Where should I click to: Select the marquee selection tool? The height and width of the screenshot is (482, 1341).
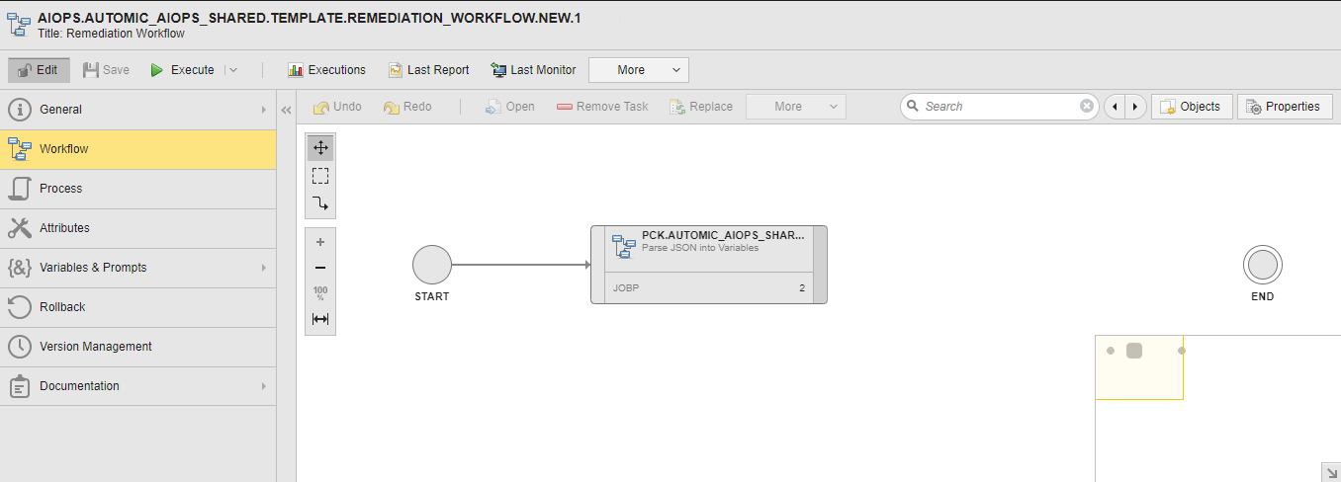(319, 176)
